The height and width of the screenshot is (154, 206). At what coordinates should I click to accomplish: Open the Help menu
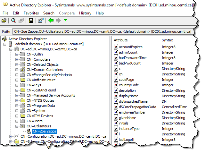pos(100,13)
